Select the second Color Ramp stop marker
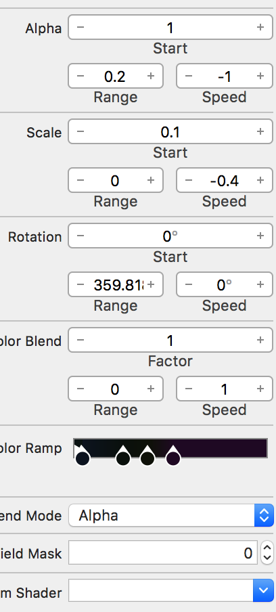Screen dimensions: 276x612 (x=123, y=456)
